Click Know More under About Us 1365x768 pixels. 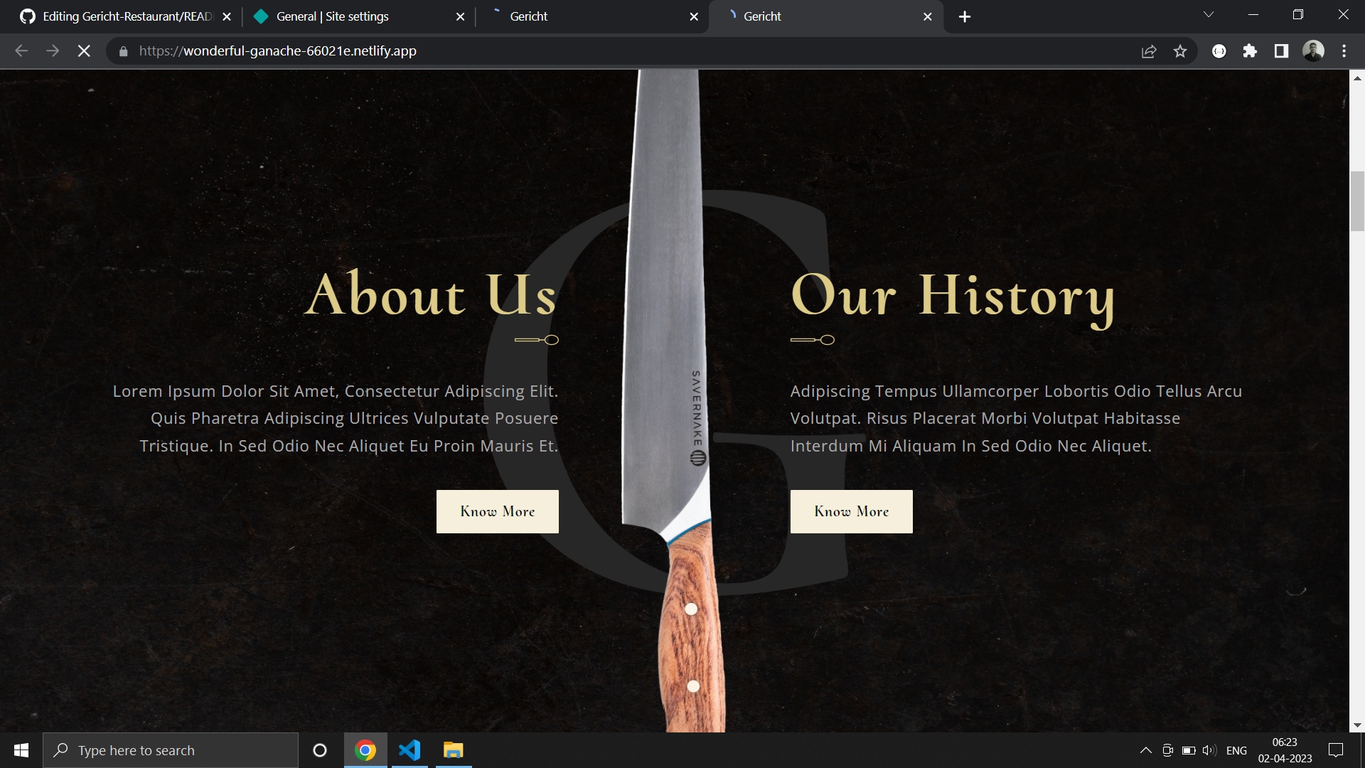[x=497, y=511]
